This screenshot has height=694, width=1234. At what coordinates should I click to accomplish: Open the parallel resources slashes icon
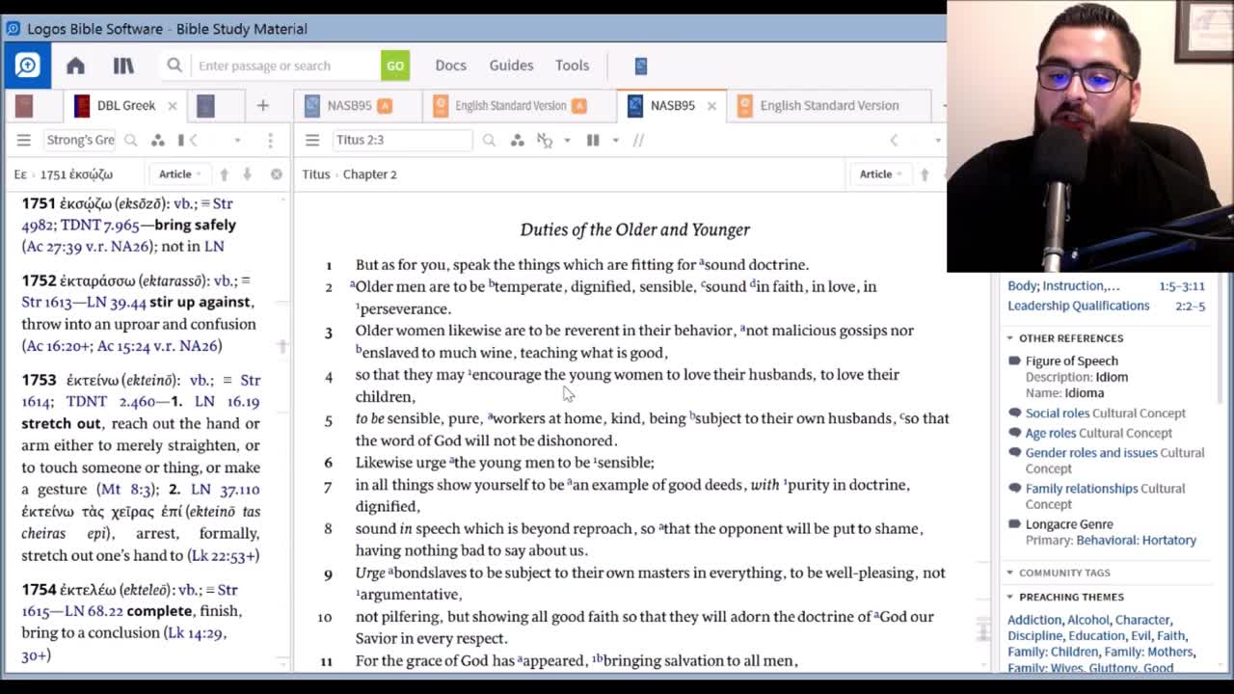pyautogui.click(x=638, y=140)
